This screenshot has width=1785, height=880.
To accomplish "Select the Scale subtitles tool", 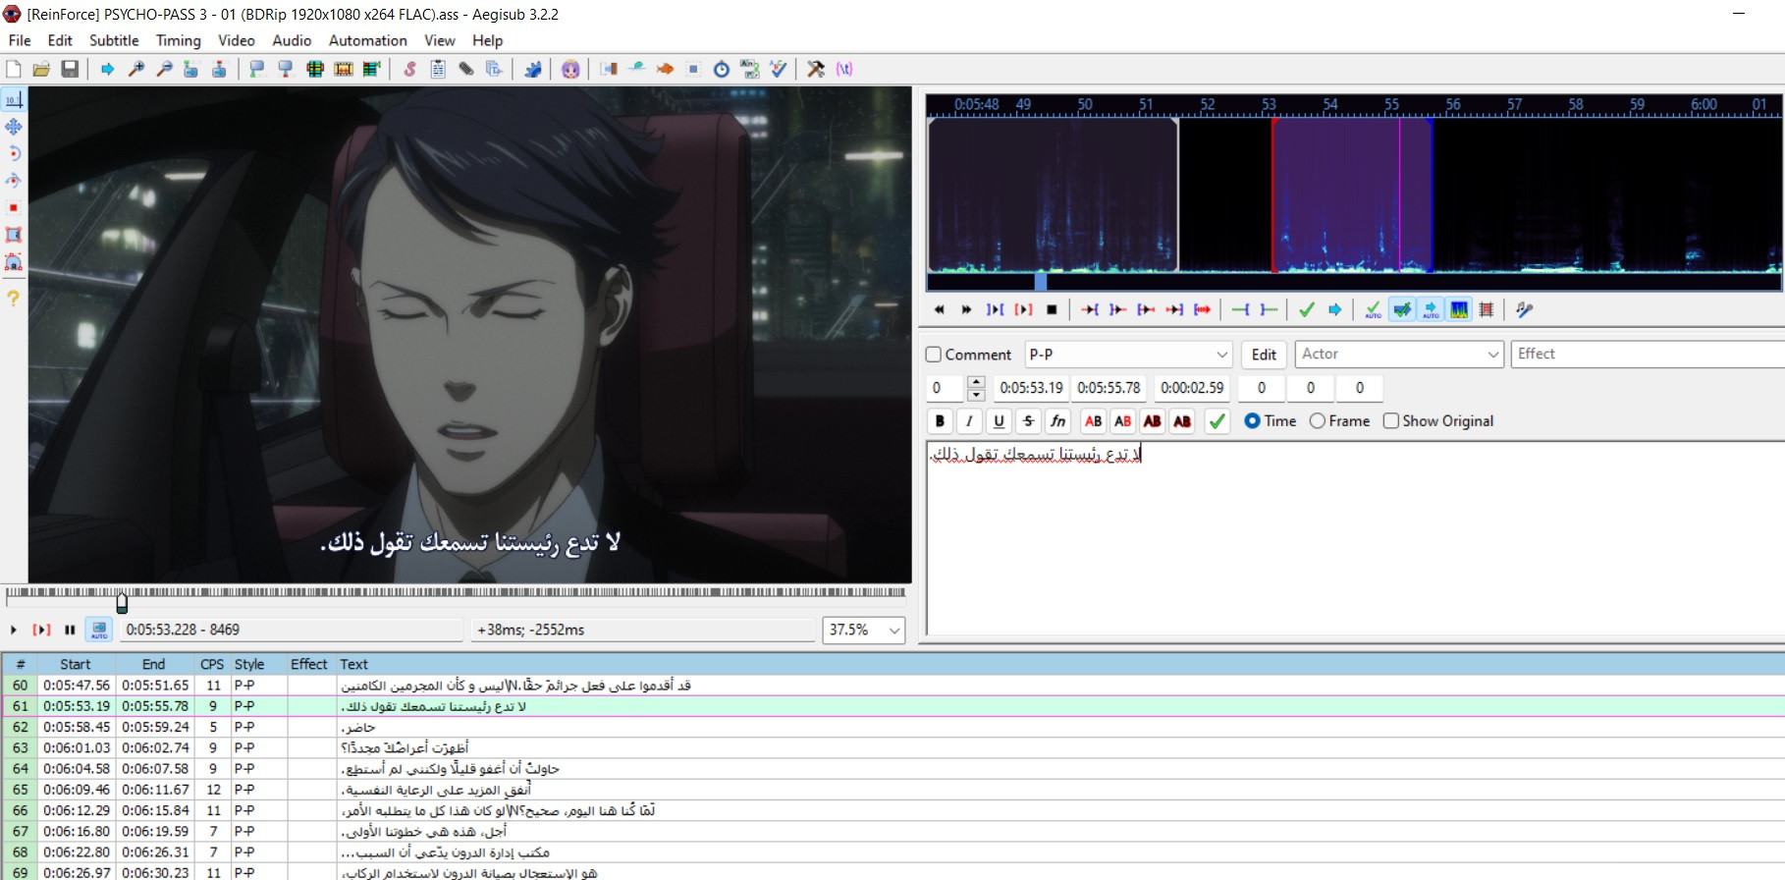I will point(14,207).
